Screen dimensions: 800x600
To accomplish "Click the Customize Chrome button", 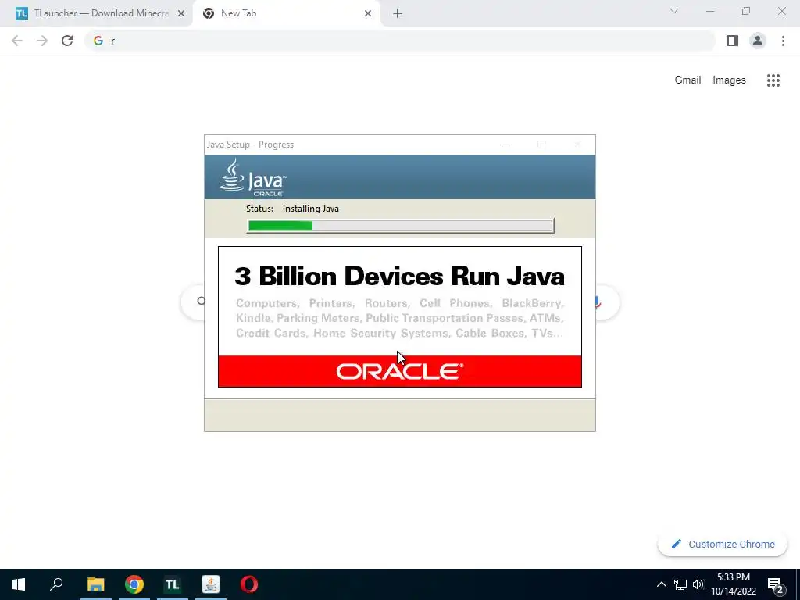I will (723, 544).
